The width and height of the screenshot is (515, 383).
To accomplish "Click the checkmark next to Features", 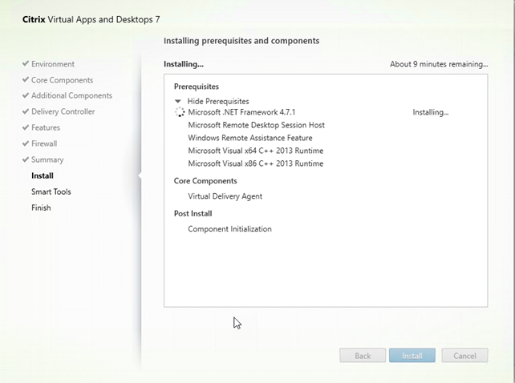I will [26, 127].
